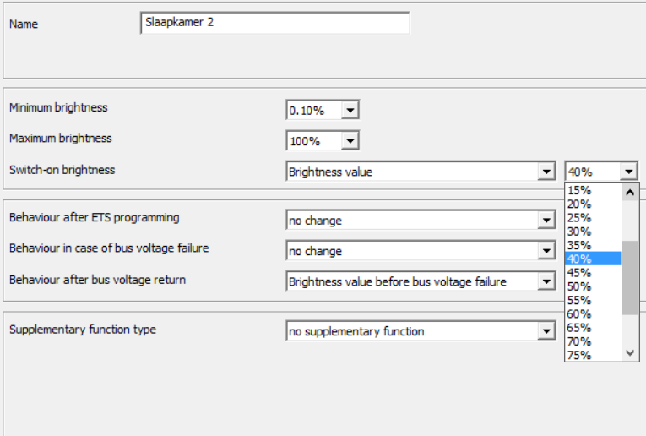646x436 pixels.
Task: Click the brightness list scrollbar thumb
Action: click(x=630, y=277)
